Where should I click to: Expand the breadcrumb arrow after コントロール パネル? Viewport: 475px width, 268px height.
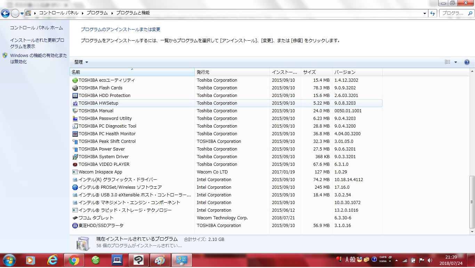coord(83,13)
